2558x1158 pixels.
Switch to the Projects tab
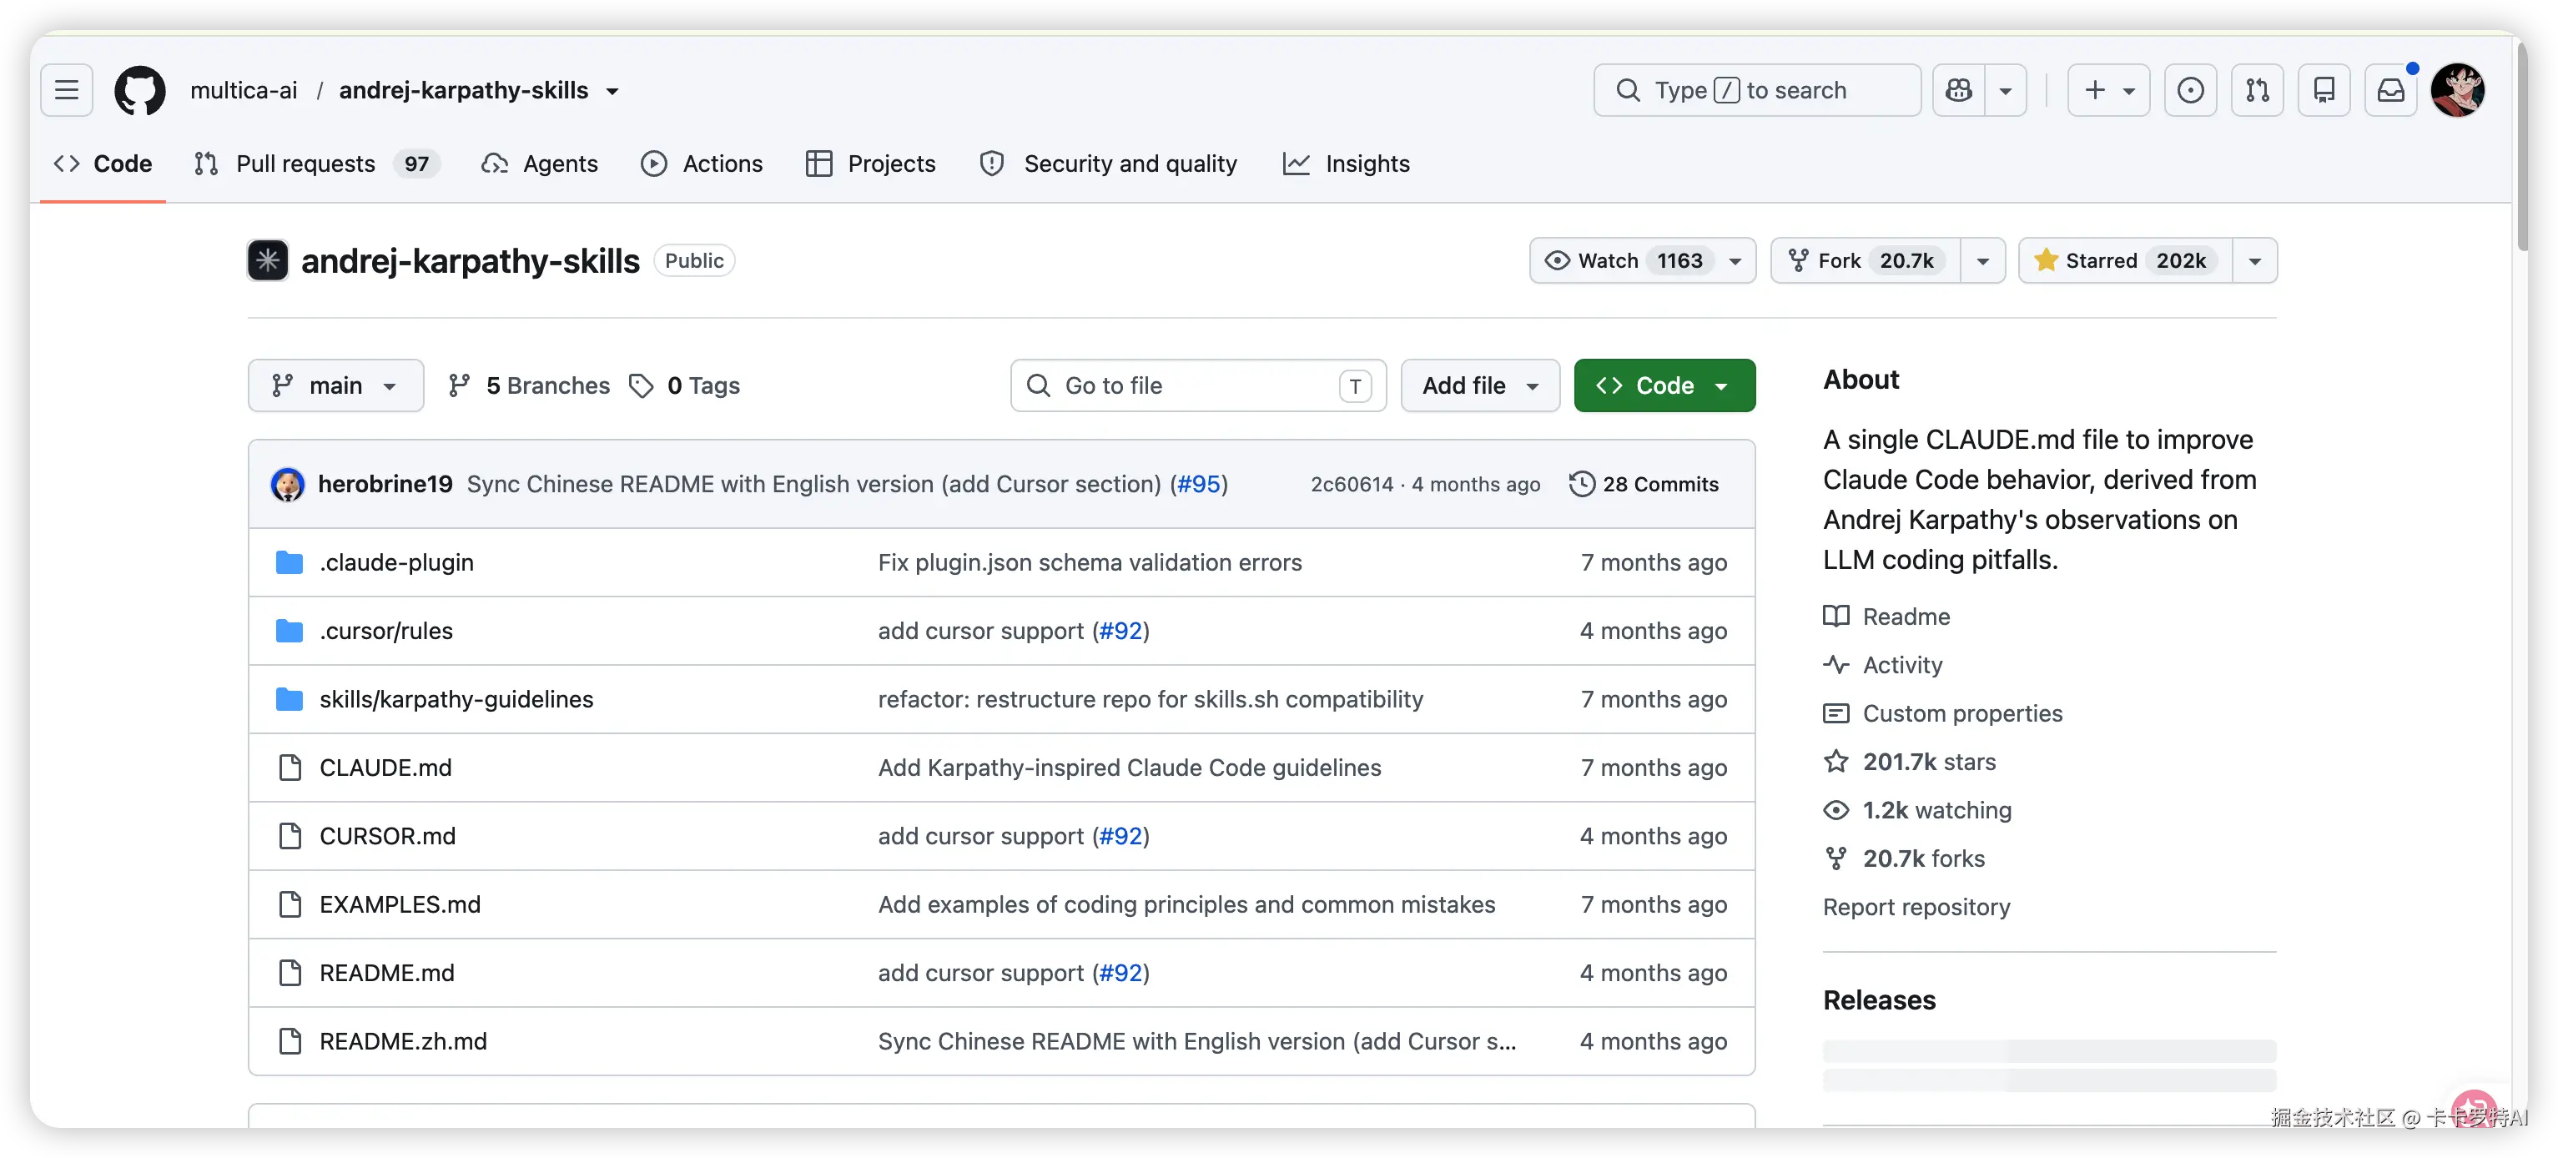tap(871, 164)
